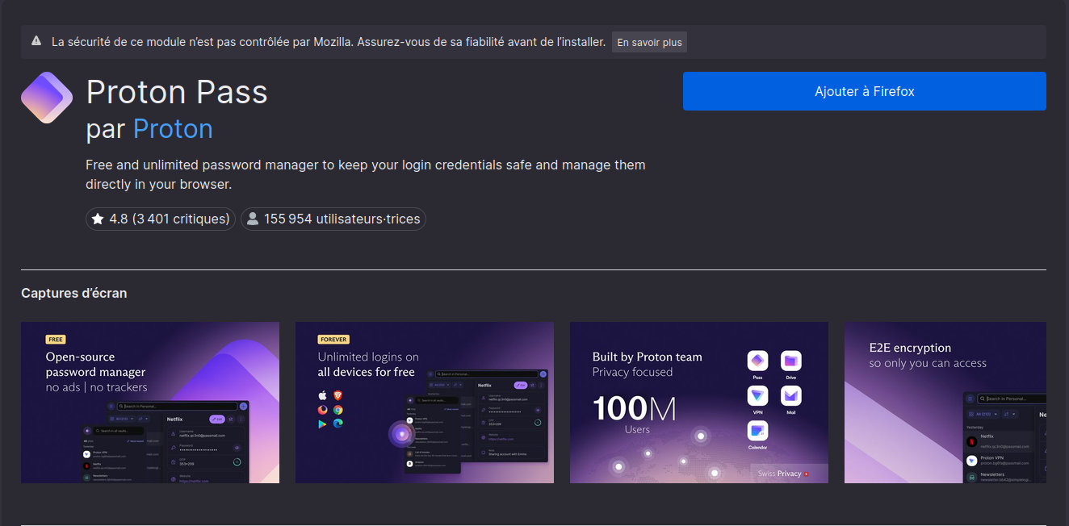Click the Captures d'écran section heading
1069x526 pixels.
74,293
